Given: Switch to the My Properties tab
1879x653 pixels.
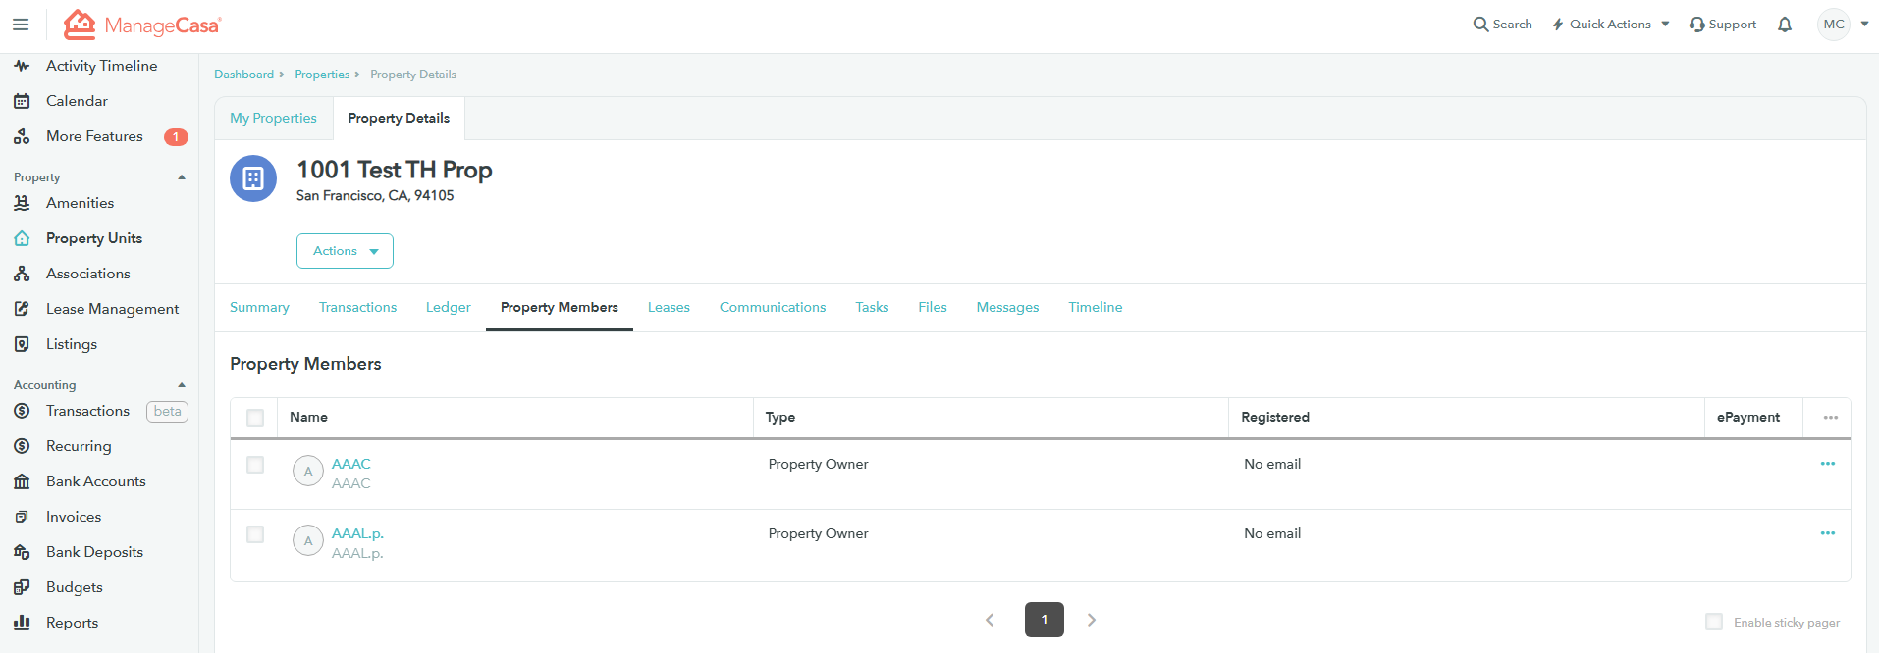Looking at the screenshot, I should click(x=273, y=118).
